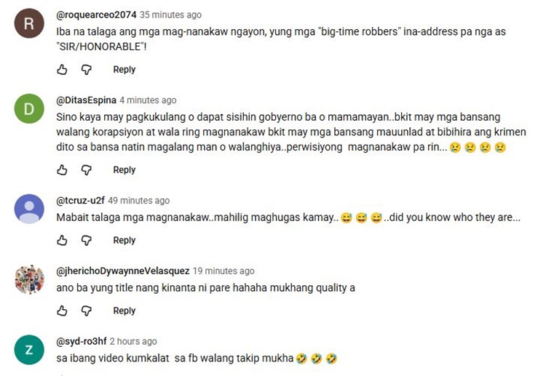Click the anime group profile picture avatar
The width and height of the screenshot is (546, 376).
29,280
